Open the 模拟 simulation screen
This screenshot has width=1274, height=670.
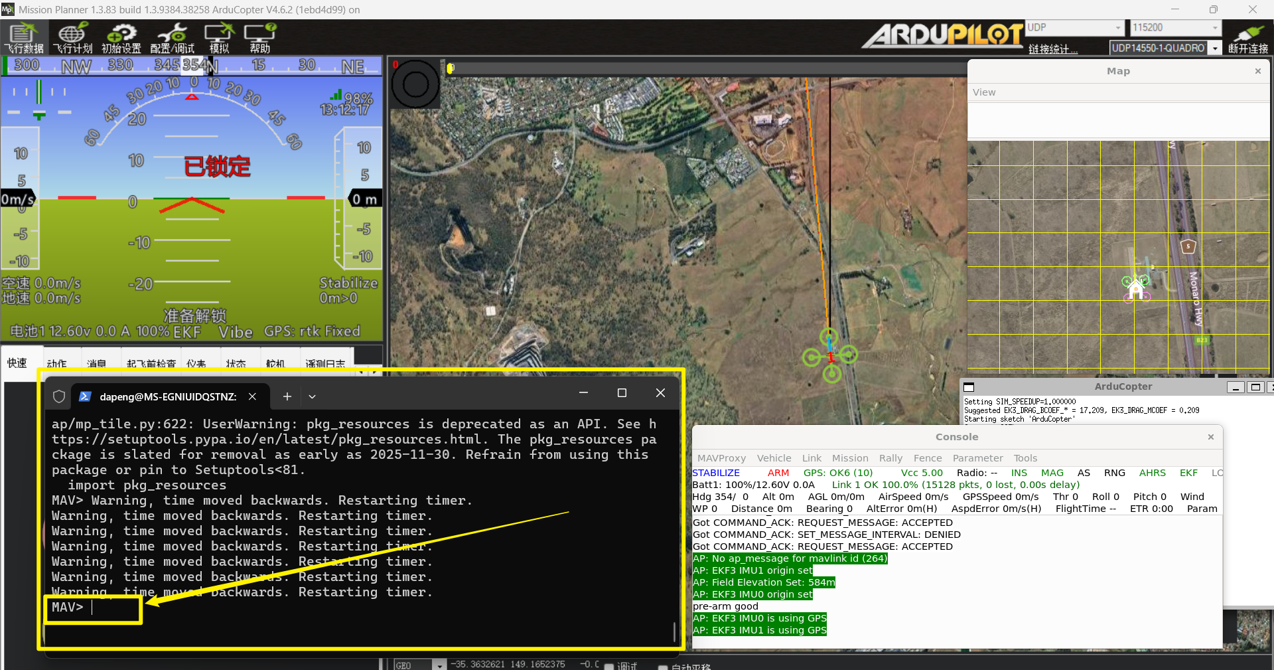(219, 38)
